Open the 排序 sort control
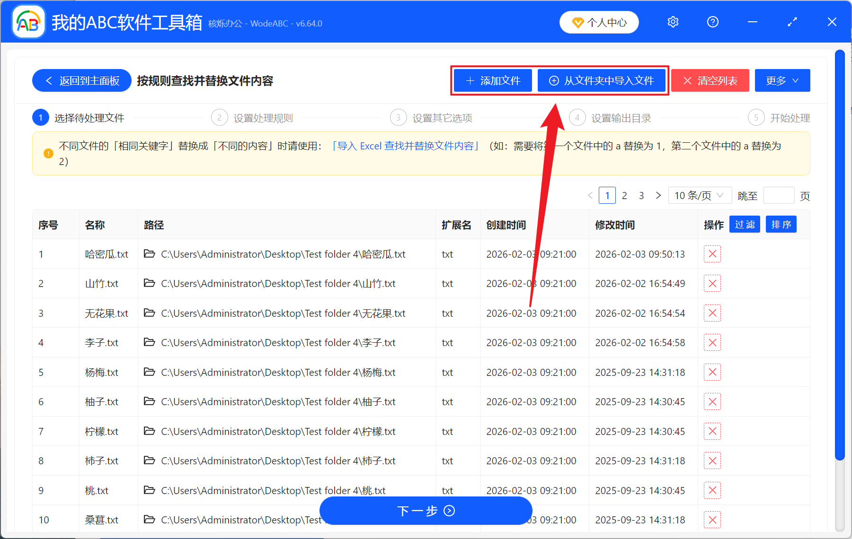The width and height of the screenshot is (852, 539). 781,224
